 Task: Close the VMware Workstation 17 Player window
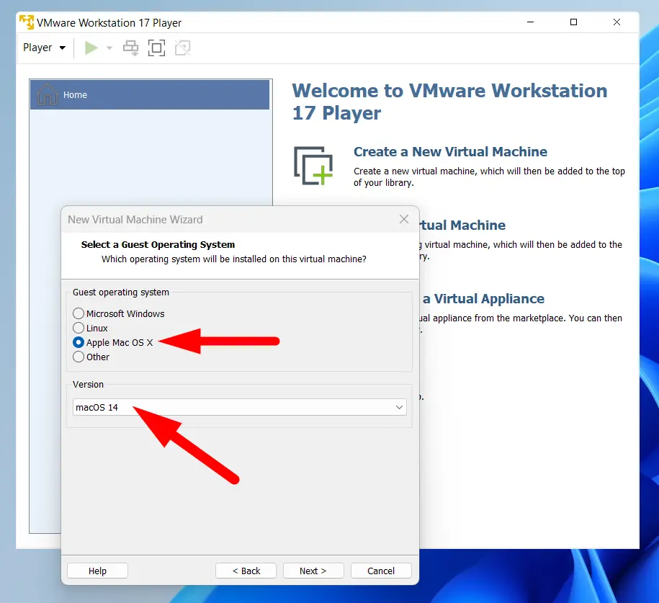tap(617, 22)
